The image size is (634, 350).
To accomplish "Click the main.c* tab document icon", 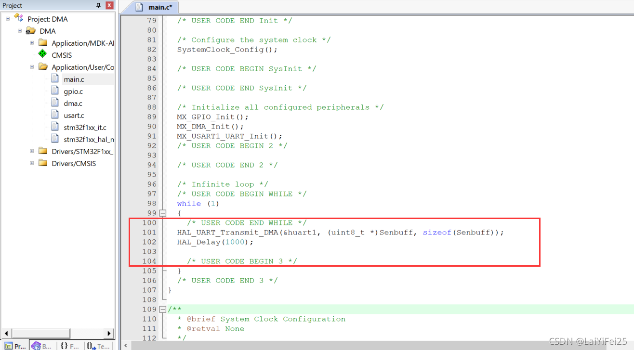I will 140,7.
